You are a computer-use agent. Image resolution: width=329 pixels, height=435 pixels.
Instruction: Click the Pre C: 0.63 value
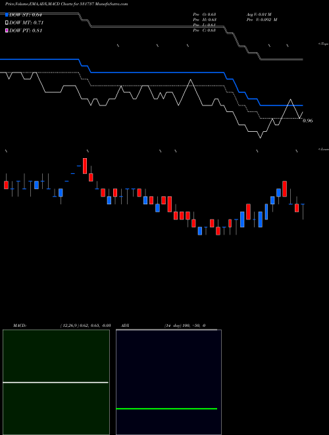click(205, 30)
